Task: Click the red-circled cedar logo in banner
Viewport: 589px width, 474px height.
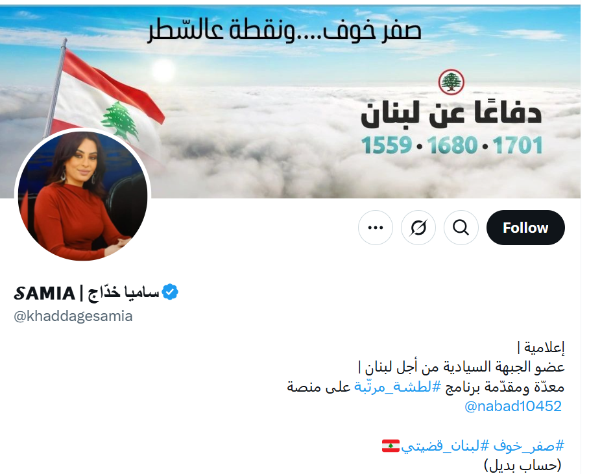Action: point(451,82)
